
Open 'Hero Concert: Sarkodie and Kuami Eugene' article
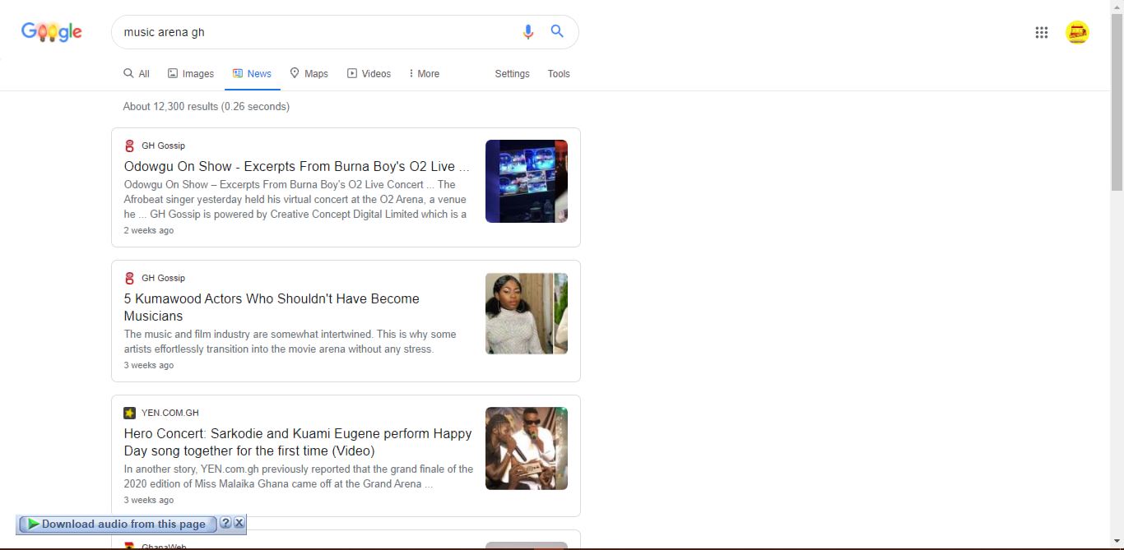pos(298,441)
